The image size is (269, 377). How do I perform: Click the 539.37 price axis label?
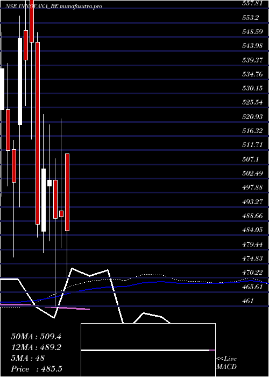tap(252, 60)
